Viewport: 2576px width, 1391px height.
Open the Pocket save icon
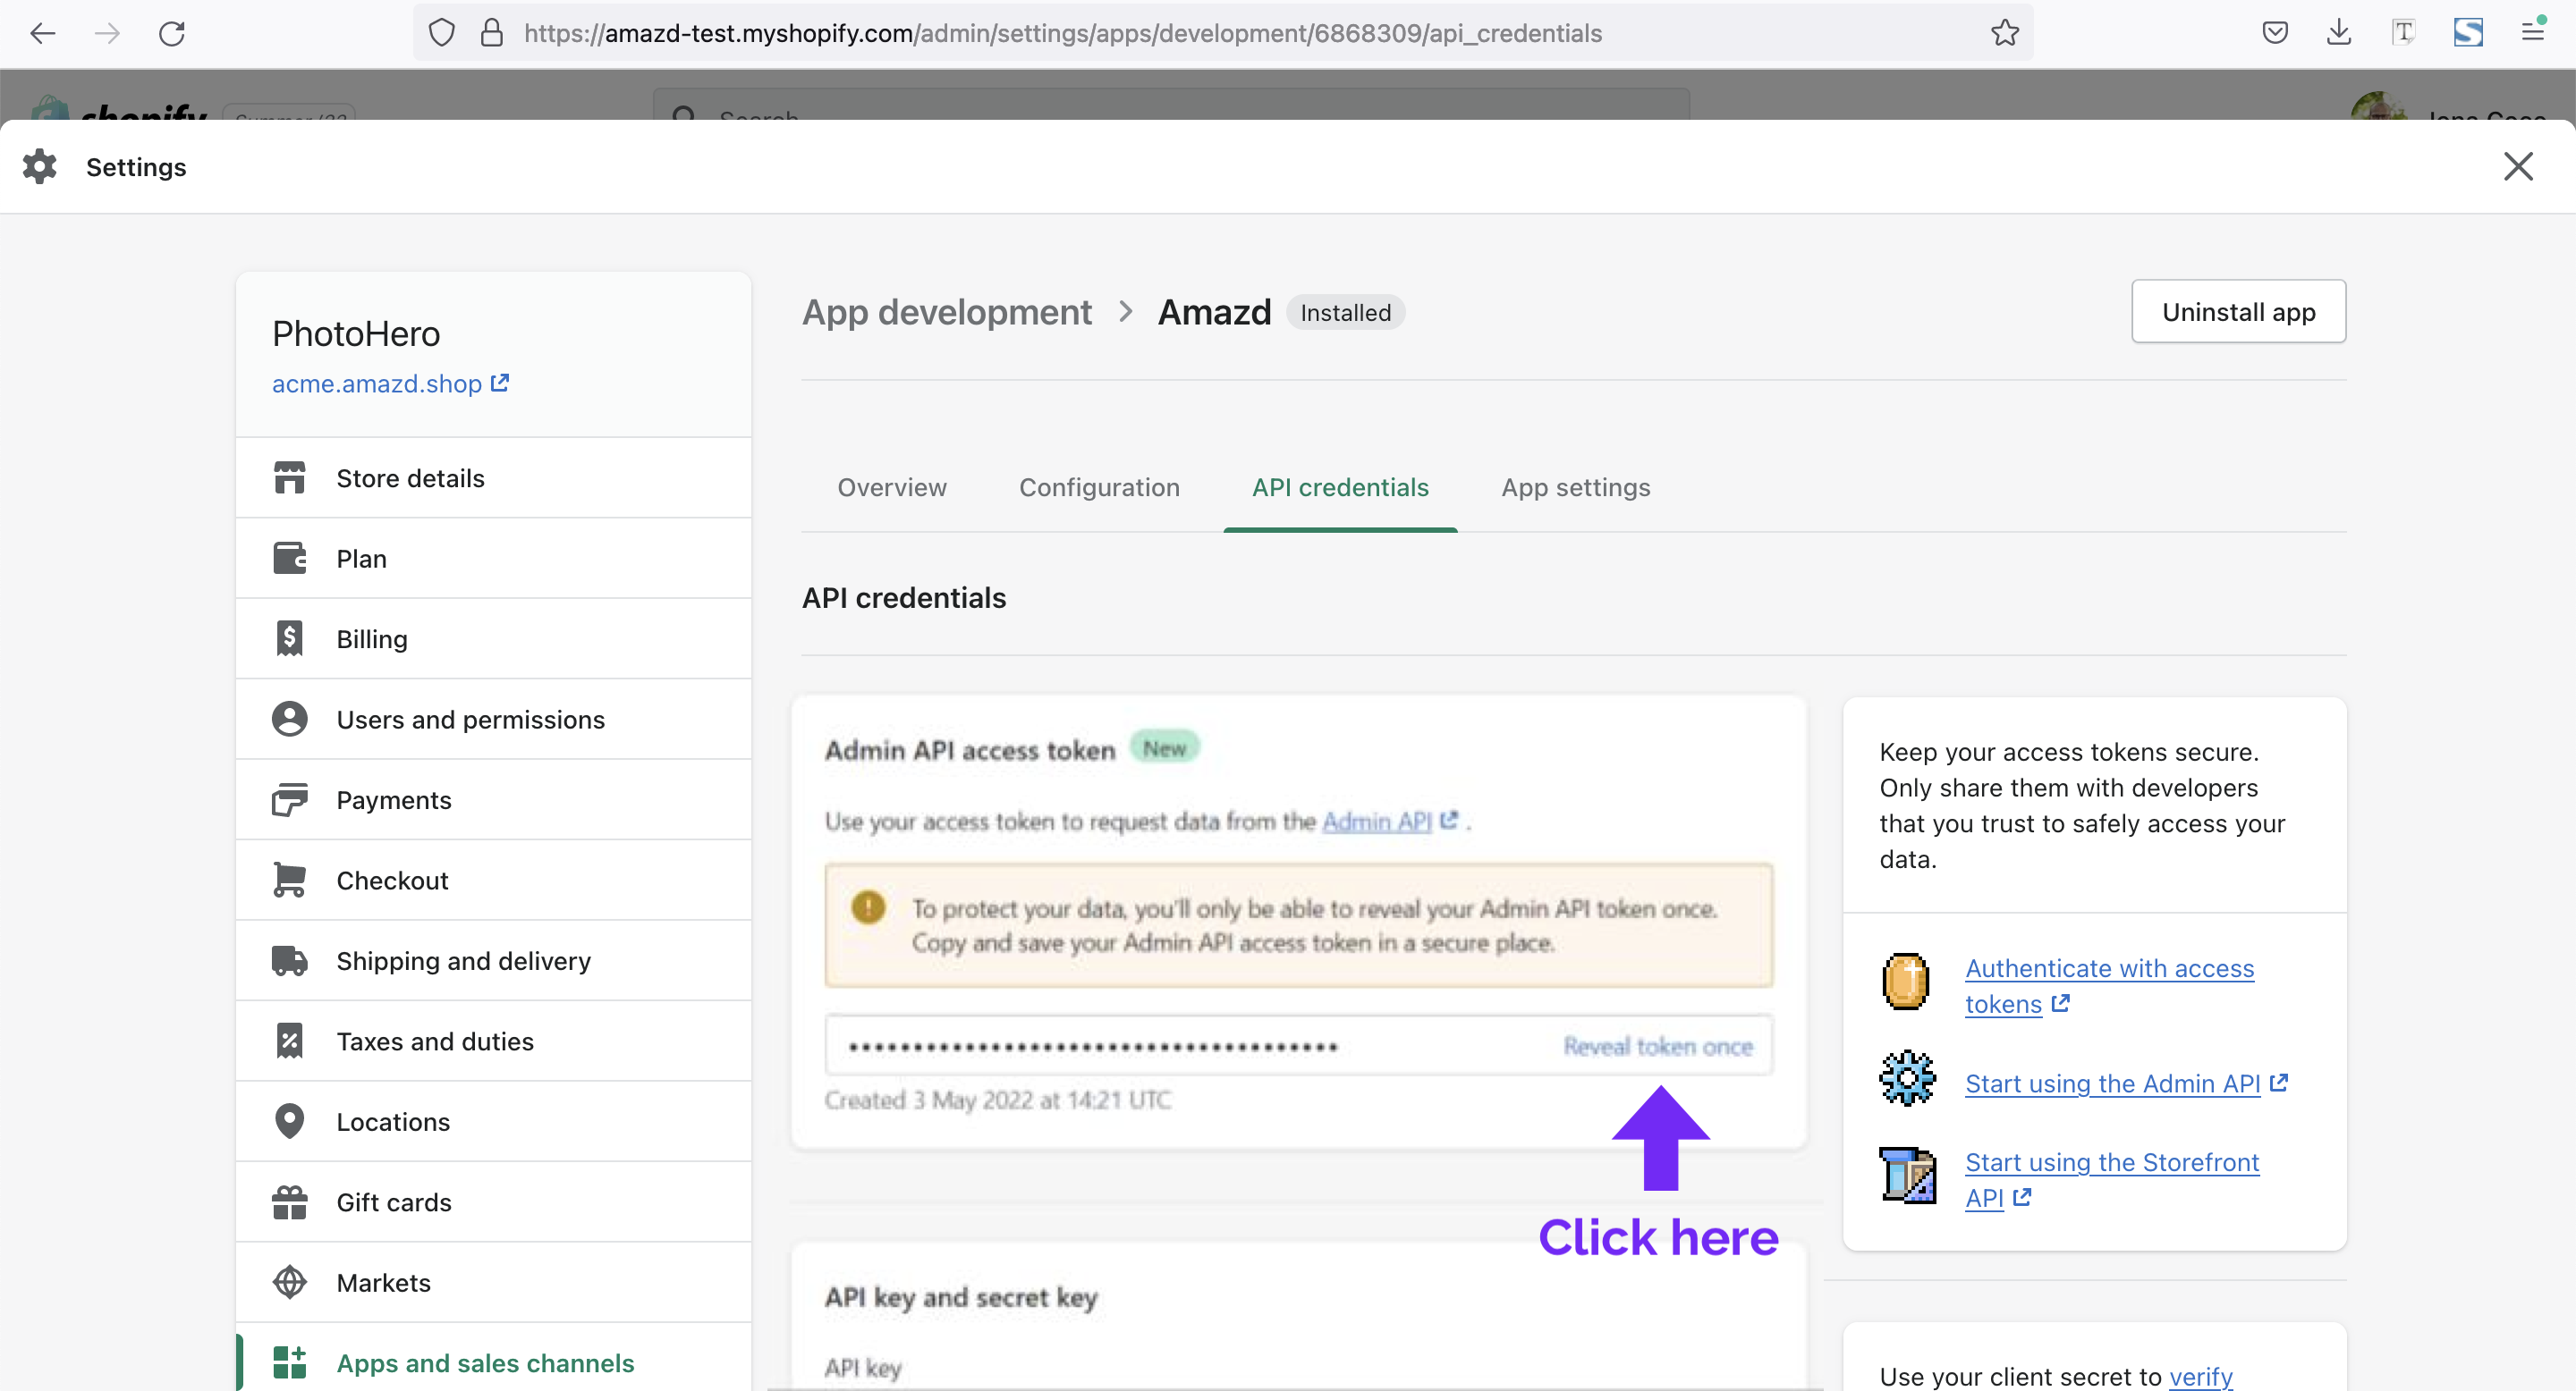click(x=2275, y=33)
